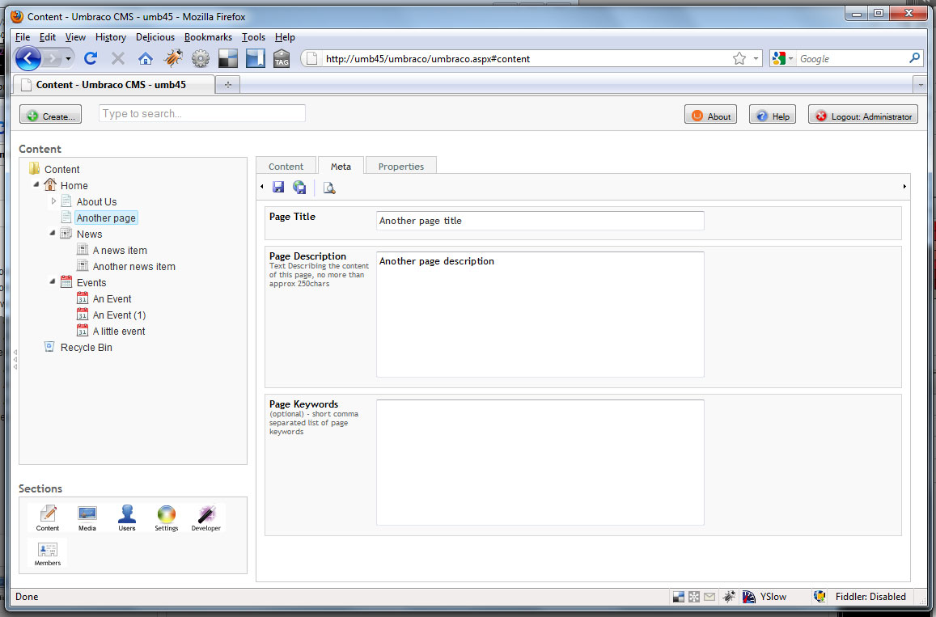
Task: Click the Delicious icon in the status bar
Action: [x=678, y=597]
